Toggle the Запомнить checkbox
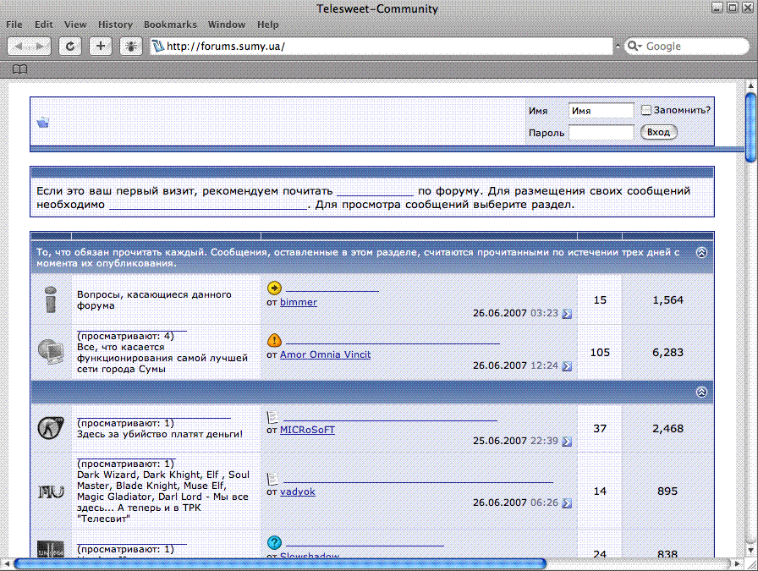Screen dimensions: 758x571 pyautogui.click(x=646, y=110)
